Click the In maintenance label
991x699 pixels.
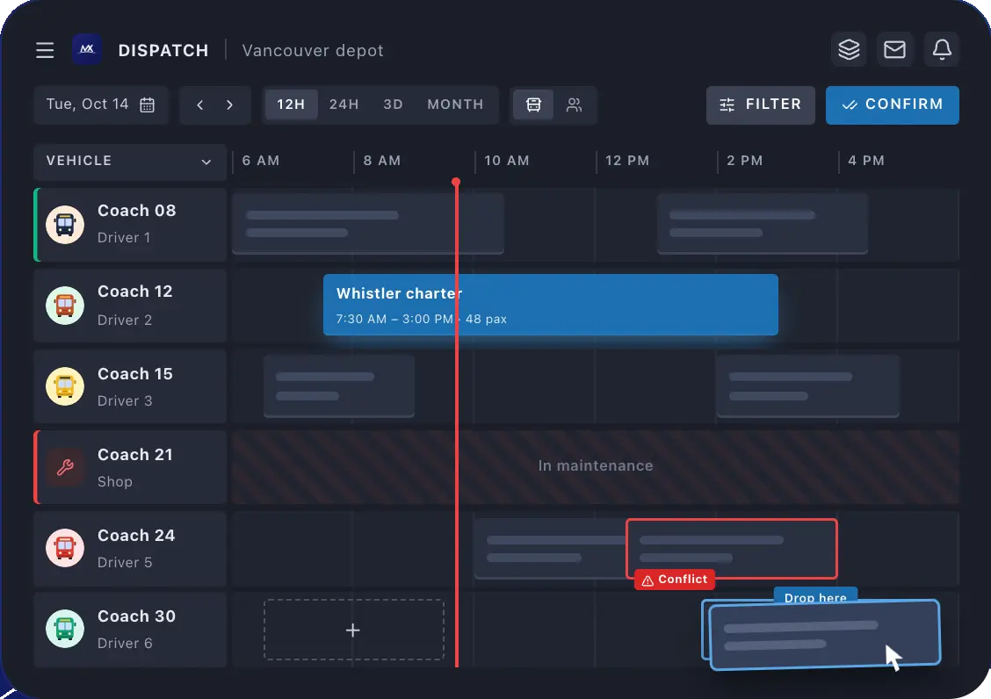[x=596, y=465]
